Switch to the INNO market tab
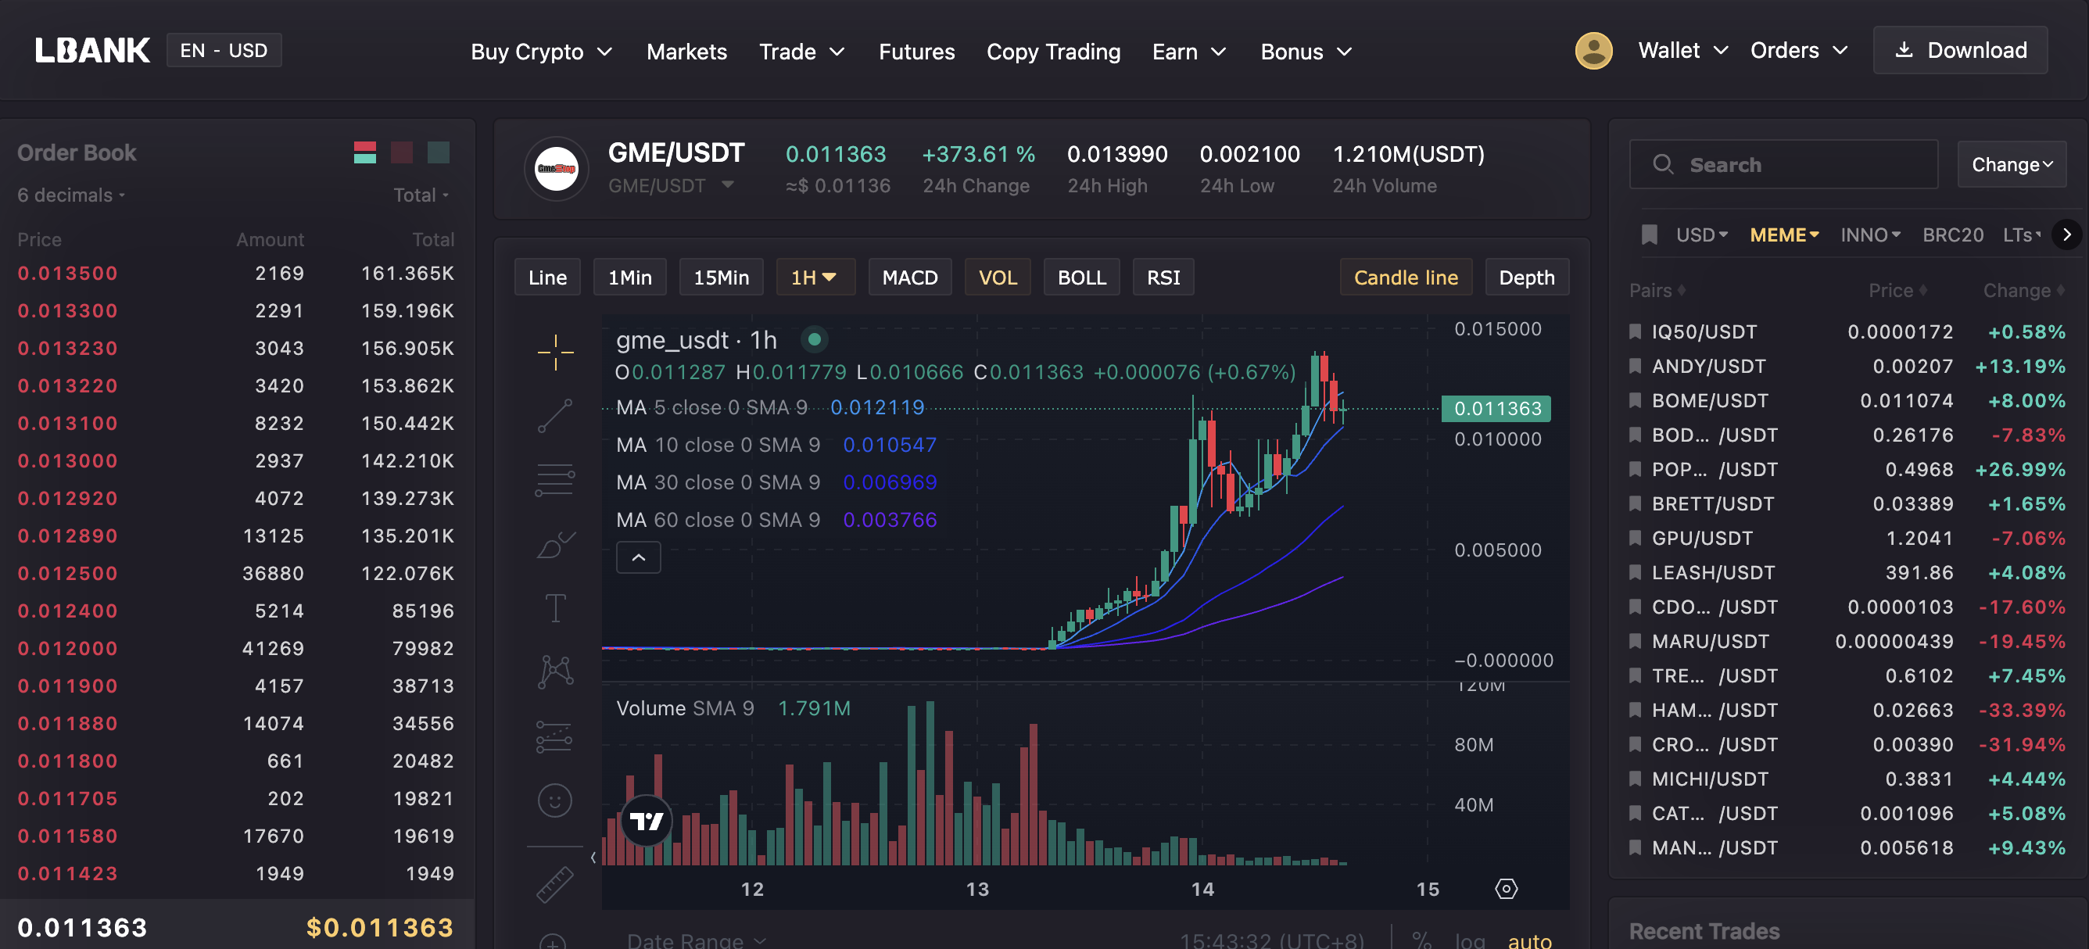The width and height of the screenshot is (2089, 949). click(x=1869, y=235)
